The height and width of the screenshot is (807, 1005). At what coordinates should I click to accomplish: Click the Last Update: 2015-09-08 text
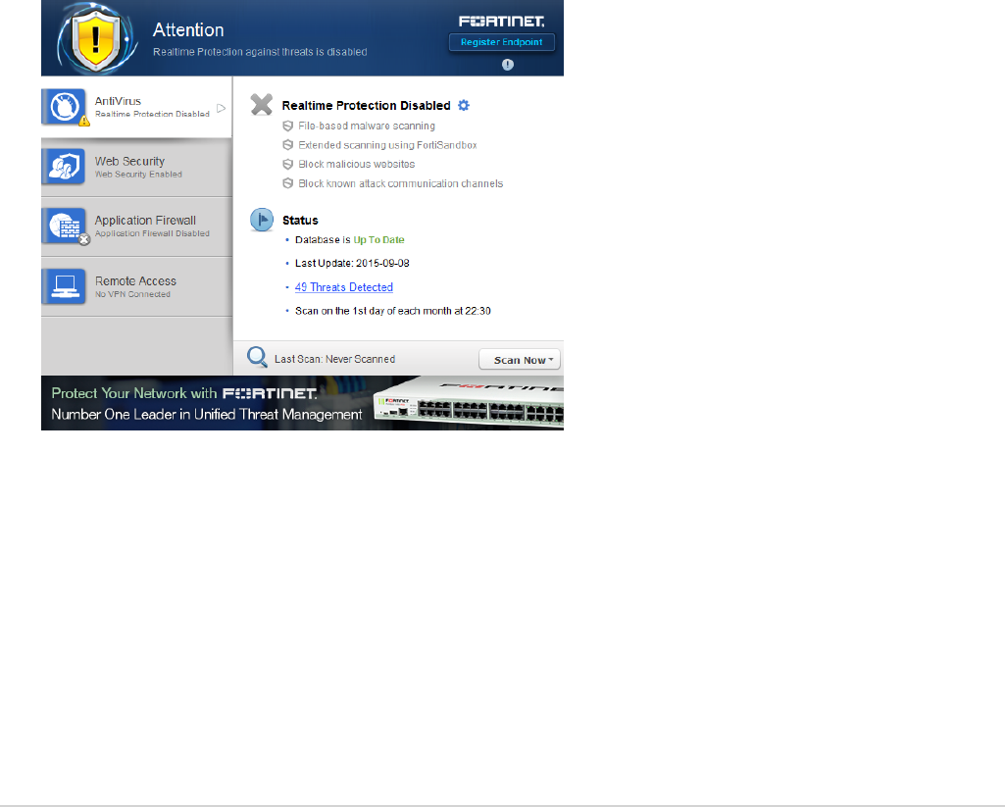click(352, 264)
